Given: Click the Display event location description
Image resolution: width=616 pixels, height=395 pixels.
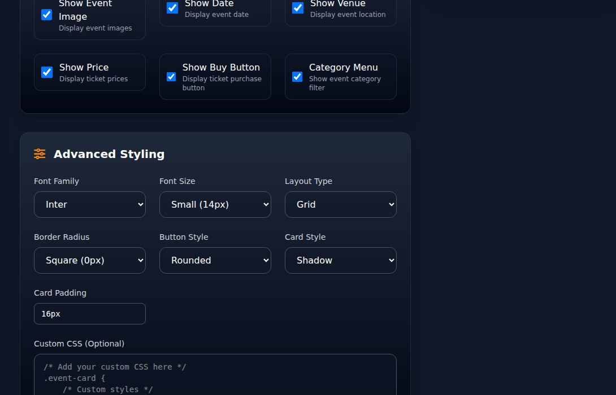Looking at the screenshot, I should (x=348, y=15).
